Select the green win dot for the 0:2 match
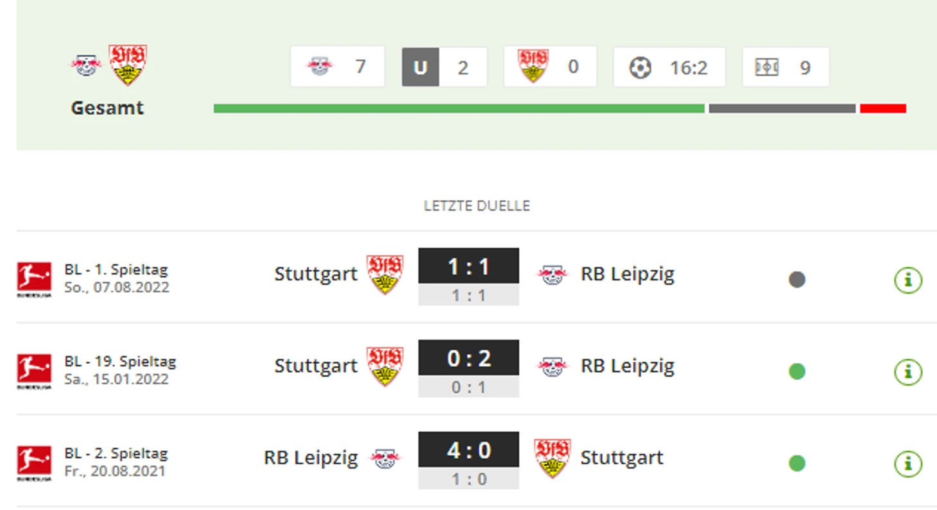Viewport: 937px width, 510px height. (x=797, y=371)
